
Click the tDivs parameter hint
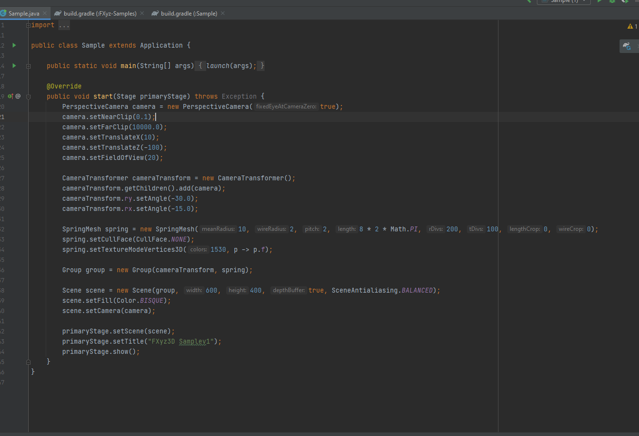click(476, 229)
